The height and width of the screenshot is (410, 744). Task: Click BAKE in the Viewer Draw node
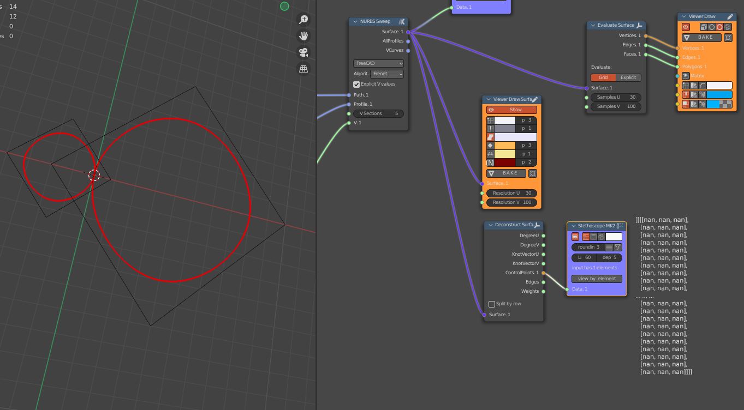pos(701,38)
